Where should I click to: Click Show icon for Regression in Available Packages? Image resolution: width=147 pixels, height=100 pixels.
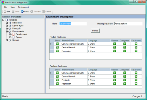click(x=57, y=84)
